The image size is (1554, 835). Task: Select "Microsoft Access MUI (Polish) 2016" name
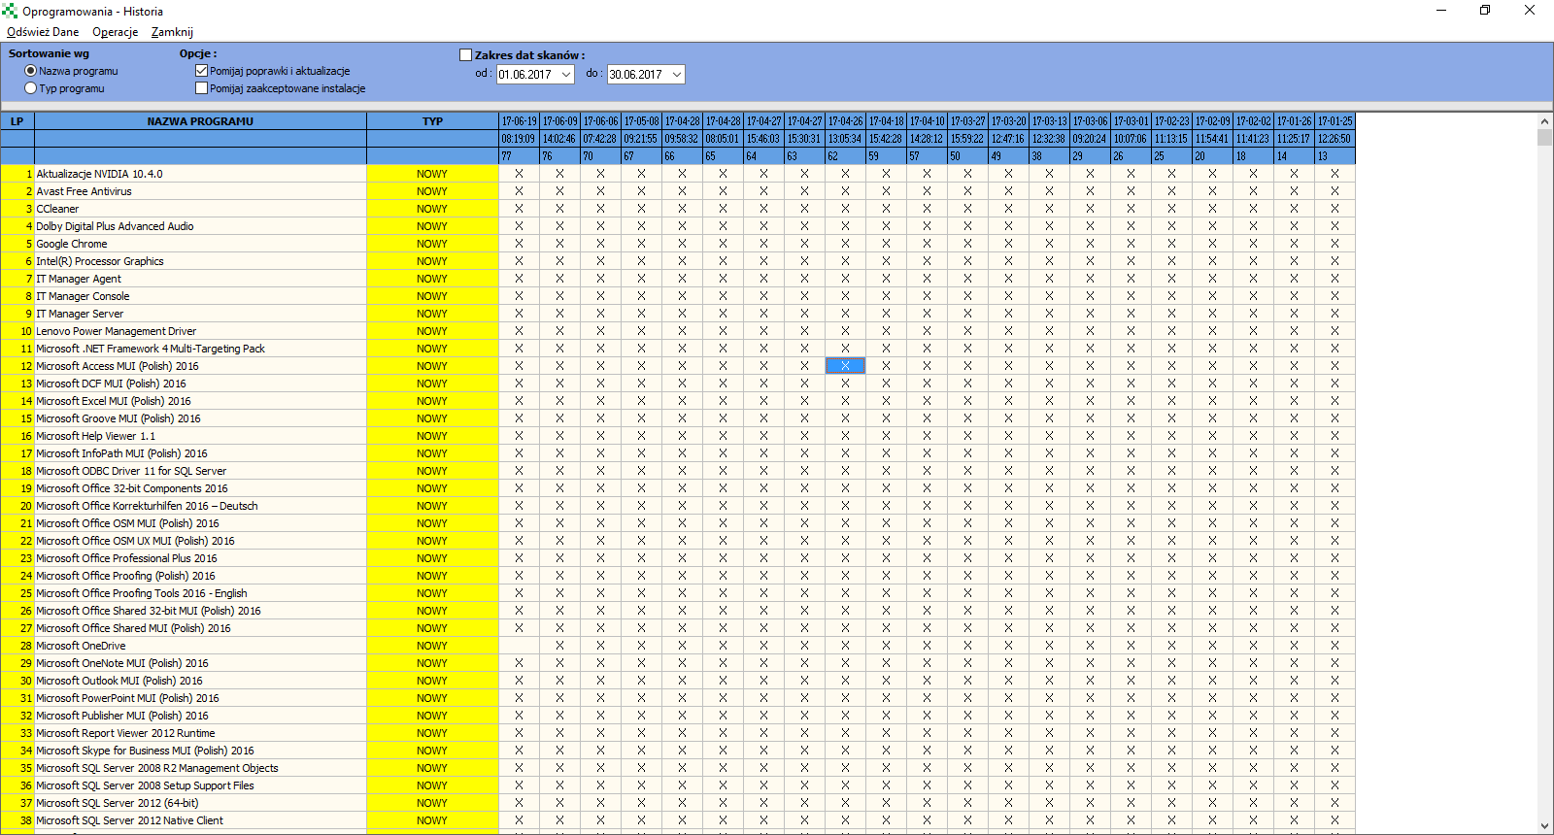[118, 366]
